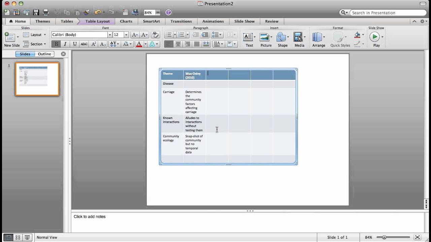Open the font name dropdown
431x242 pixels.
(110, 35)
